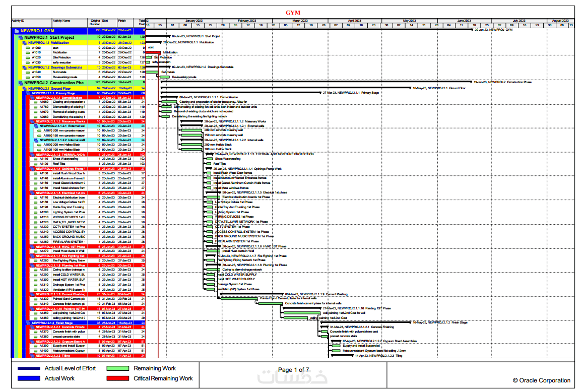The width and height of the screenshot is (585, 392).
Task: Select the activity icon for A1330 Painted Sand Cement
Action: click(36, 299)
